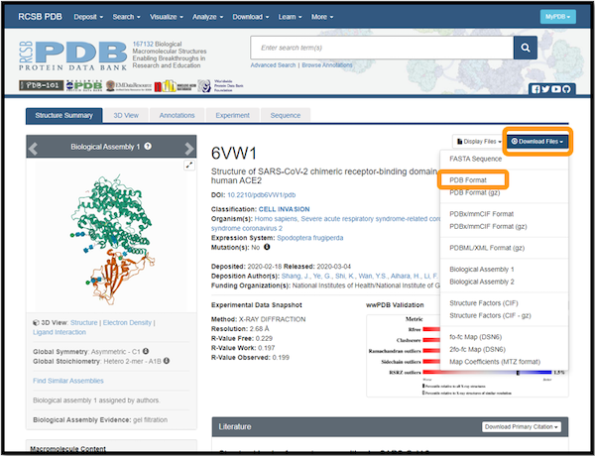Open the DOI 10.2210/pdb6VW1/pdb link
Viewport: 595px width, 456px height.
261,195
